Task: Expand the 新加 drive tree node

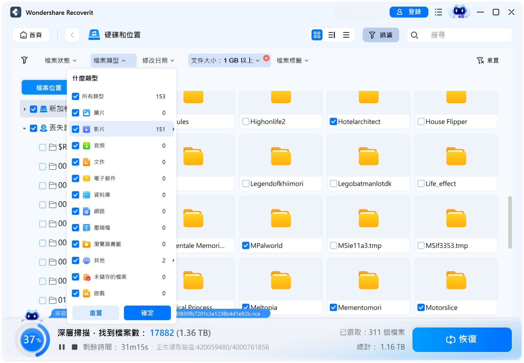Action: (x=25, y=109)
